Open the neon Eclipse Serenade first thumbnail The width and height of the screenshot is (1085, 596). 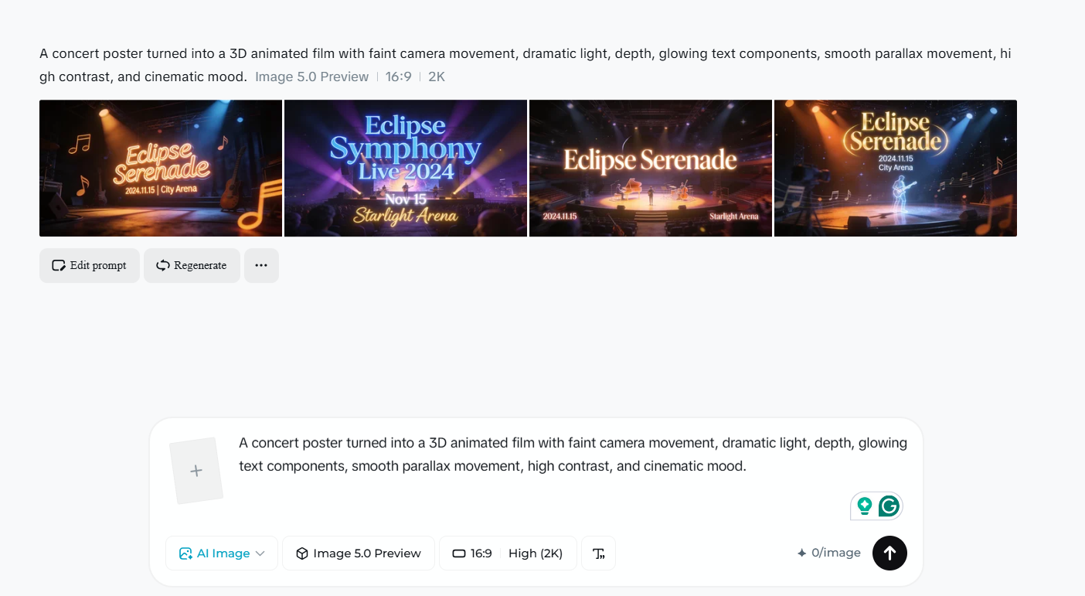pos(161,168)
